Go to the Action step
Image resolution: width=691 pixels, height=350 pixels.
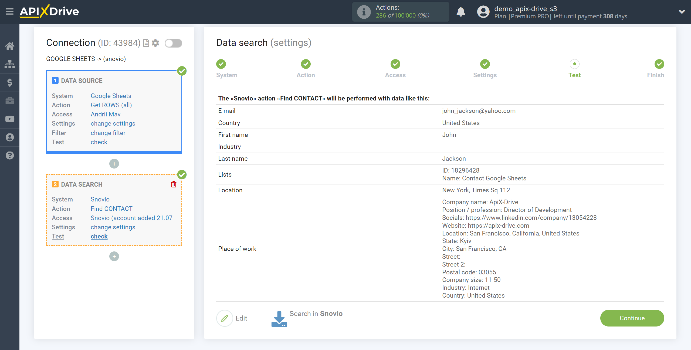306,64
